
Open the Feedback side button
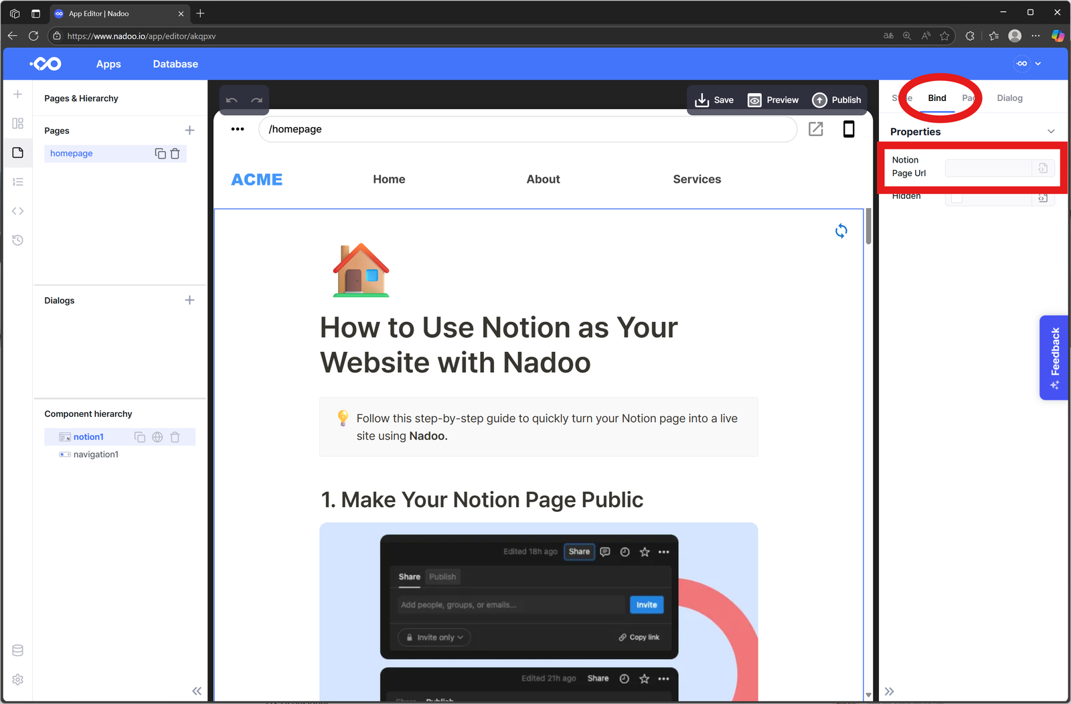point(1054,358)
